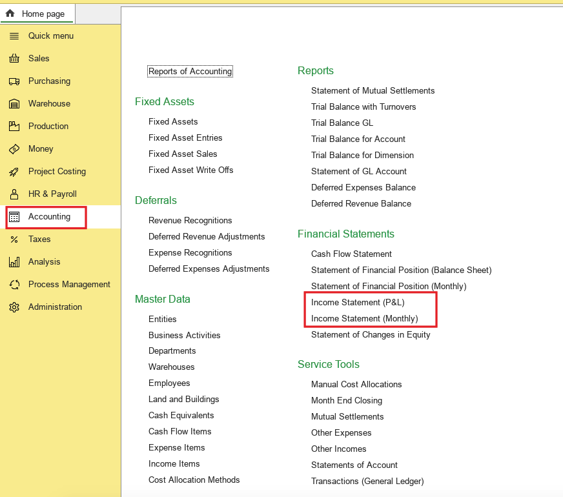
Task: Select the Quick menu icon
Action: pos(14,35)
